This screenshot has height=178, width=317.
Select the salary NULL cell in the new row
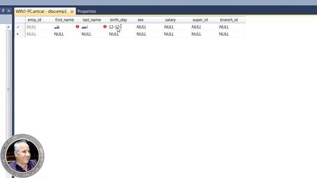point(177,34)
